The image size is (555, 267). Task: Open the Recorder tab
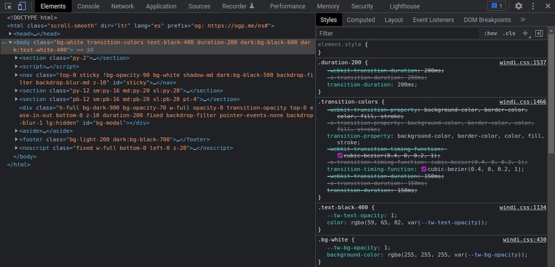coord(238,6)
